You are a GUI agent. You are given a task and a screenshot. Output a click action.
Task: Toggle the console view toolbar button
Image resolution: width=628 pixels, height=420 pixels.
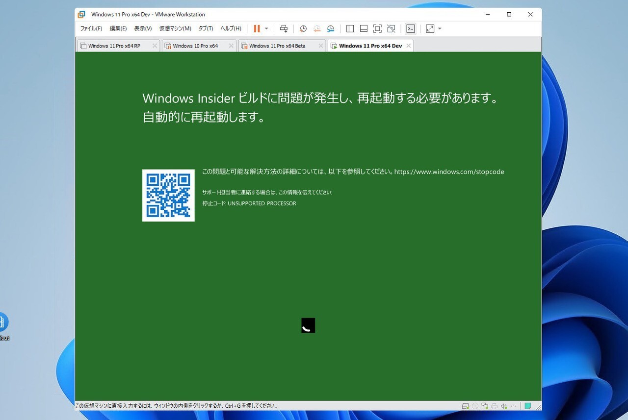coord(411,29)
